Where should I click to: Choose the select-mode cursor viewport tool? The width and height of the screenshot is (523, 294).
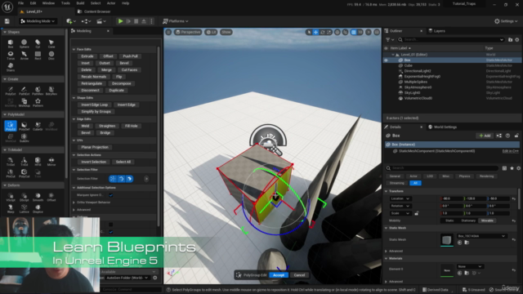pos(309,32)
